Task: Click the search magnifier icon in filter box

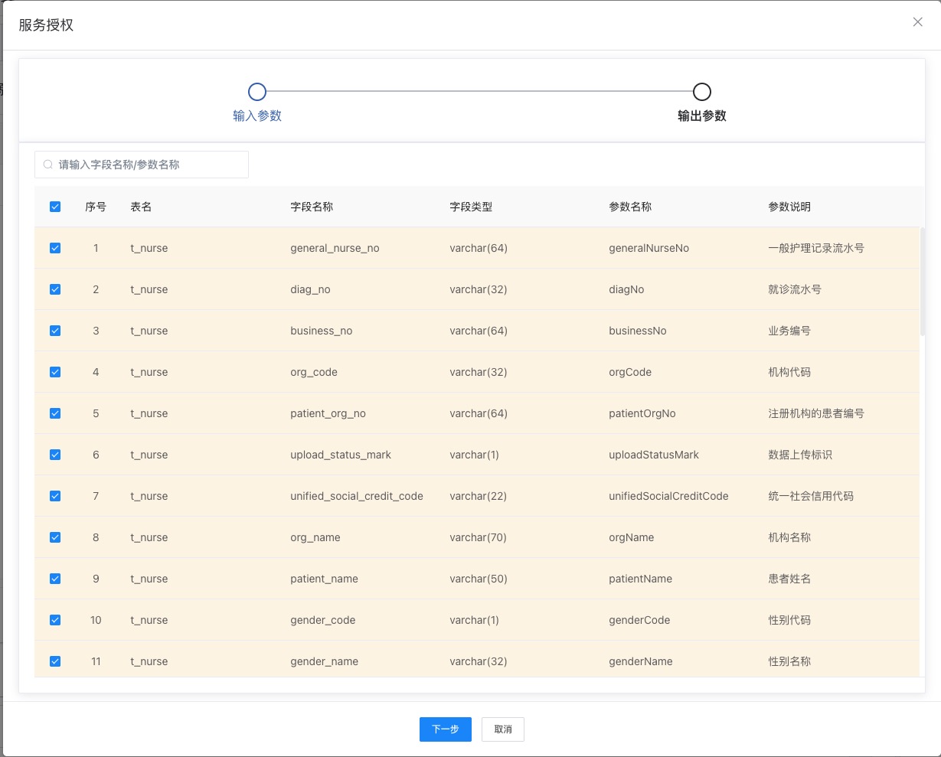Action: point(48,165)
